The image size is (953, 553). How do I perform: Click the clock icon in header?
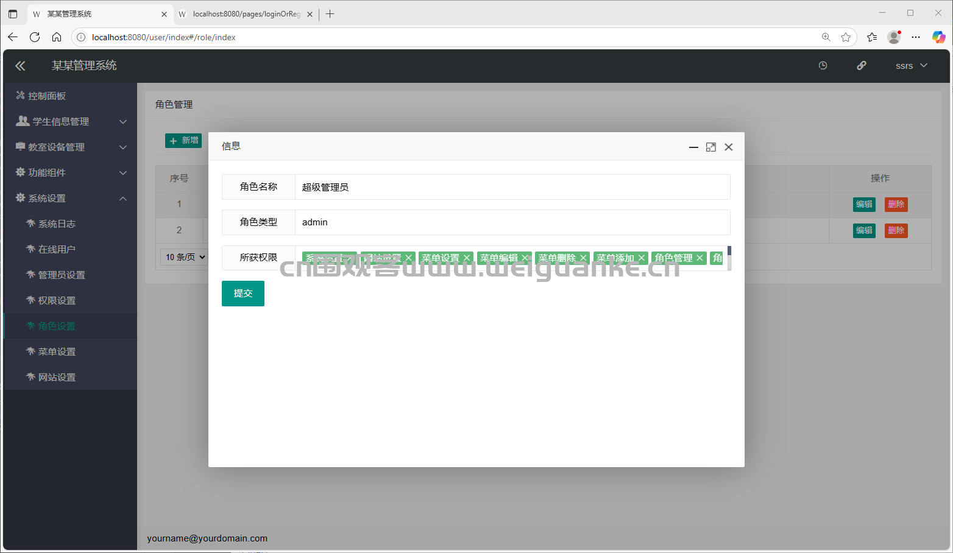coord(823,66)
